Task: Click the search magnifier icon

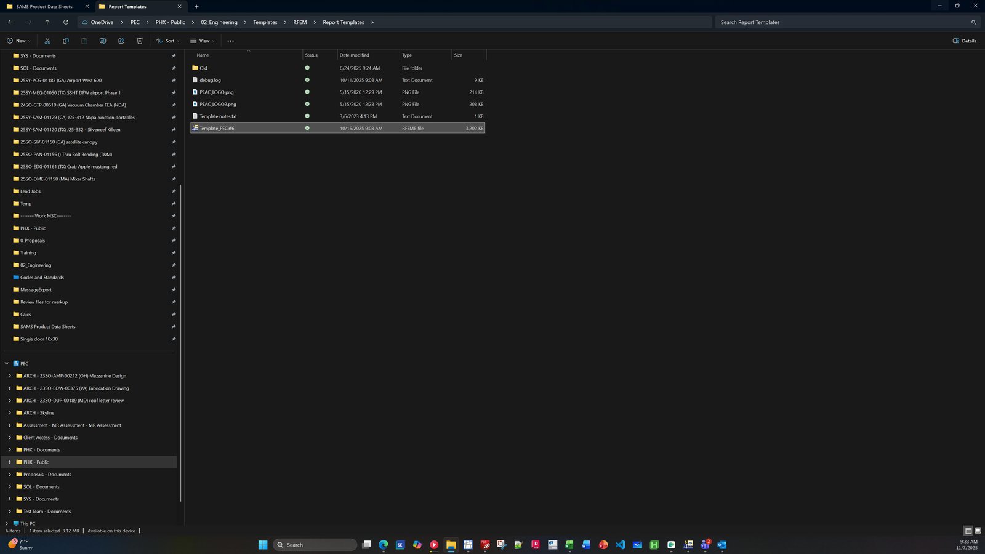Action: tap(973, 22)
